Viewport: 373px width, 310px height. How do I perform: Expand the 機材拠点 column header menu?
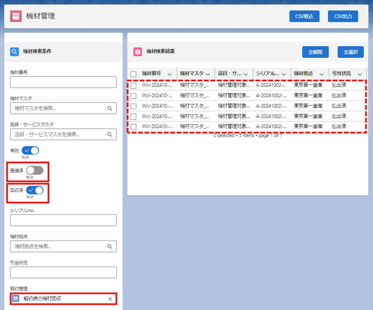[x=322, y=74]
